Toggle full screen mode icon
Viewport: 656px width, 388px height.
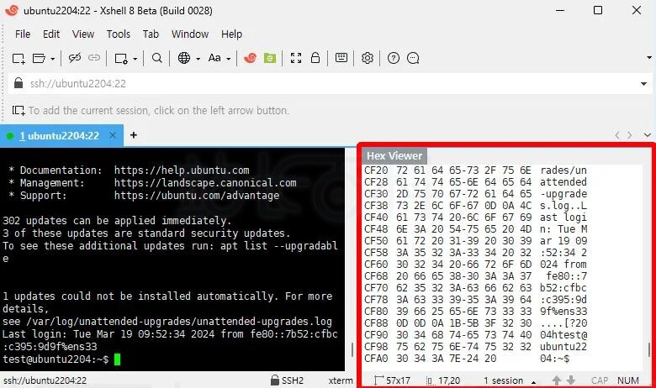[296, 58]
